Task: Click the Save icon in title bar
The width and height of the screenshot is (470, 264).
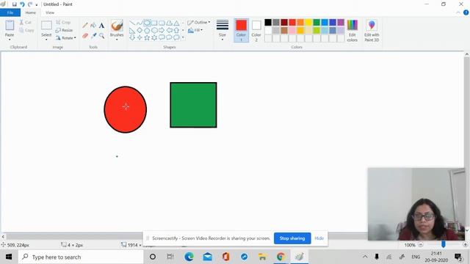Action: coord(14,4)
